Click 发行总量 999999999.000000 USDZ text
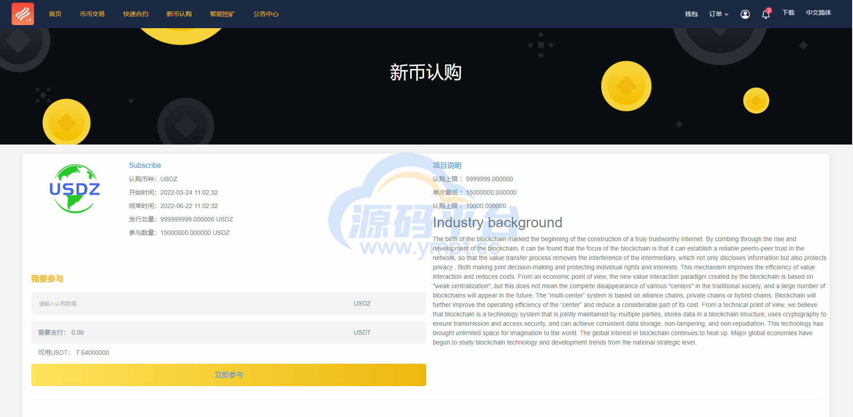 181,219
